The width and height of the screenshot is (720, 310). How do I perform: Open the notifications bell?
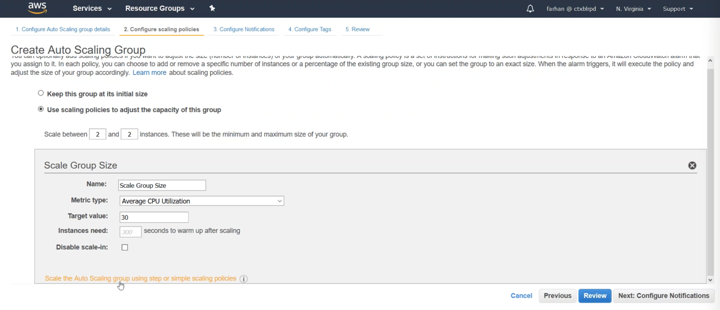click(x=530, y=9)
